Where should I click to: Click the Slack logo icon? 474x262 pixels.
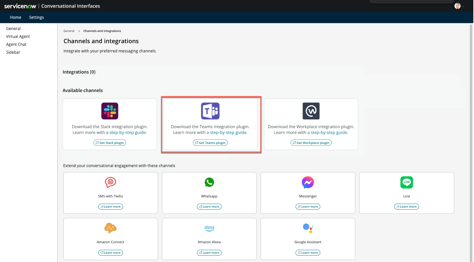pos(110,111)
